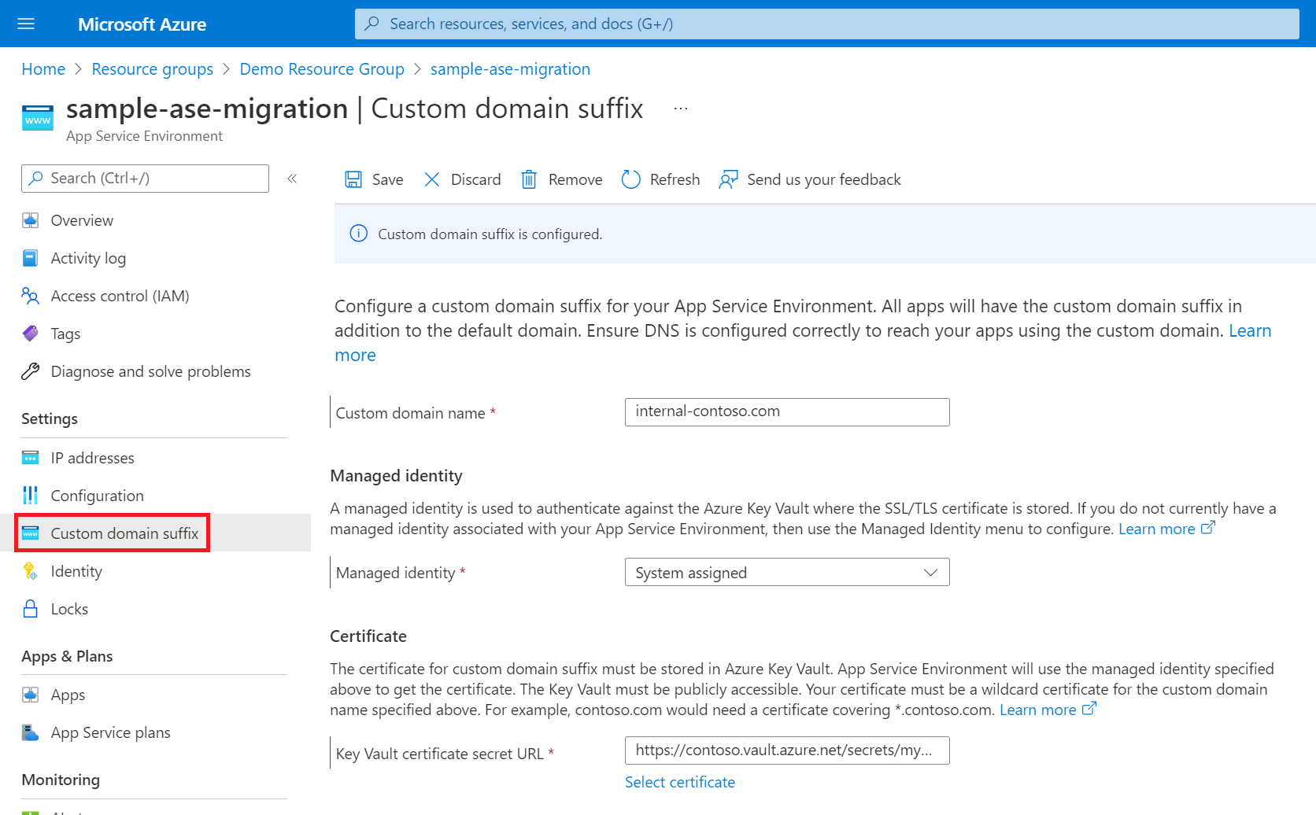Click the Select certificate link

click(x=680, y=782)
